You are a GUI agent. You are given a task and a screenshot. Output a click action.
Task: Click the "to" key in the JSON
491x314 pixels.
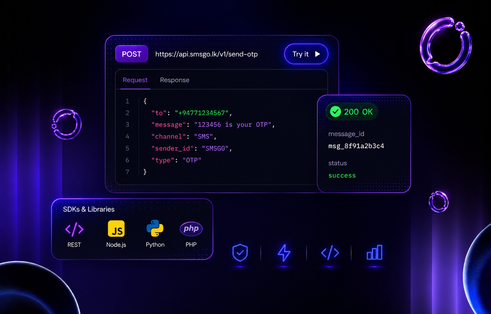point(159,113)
